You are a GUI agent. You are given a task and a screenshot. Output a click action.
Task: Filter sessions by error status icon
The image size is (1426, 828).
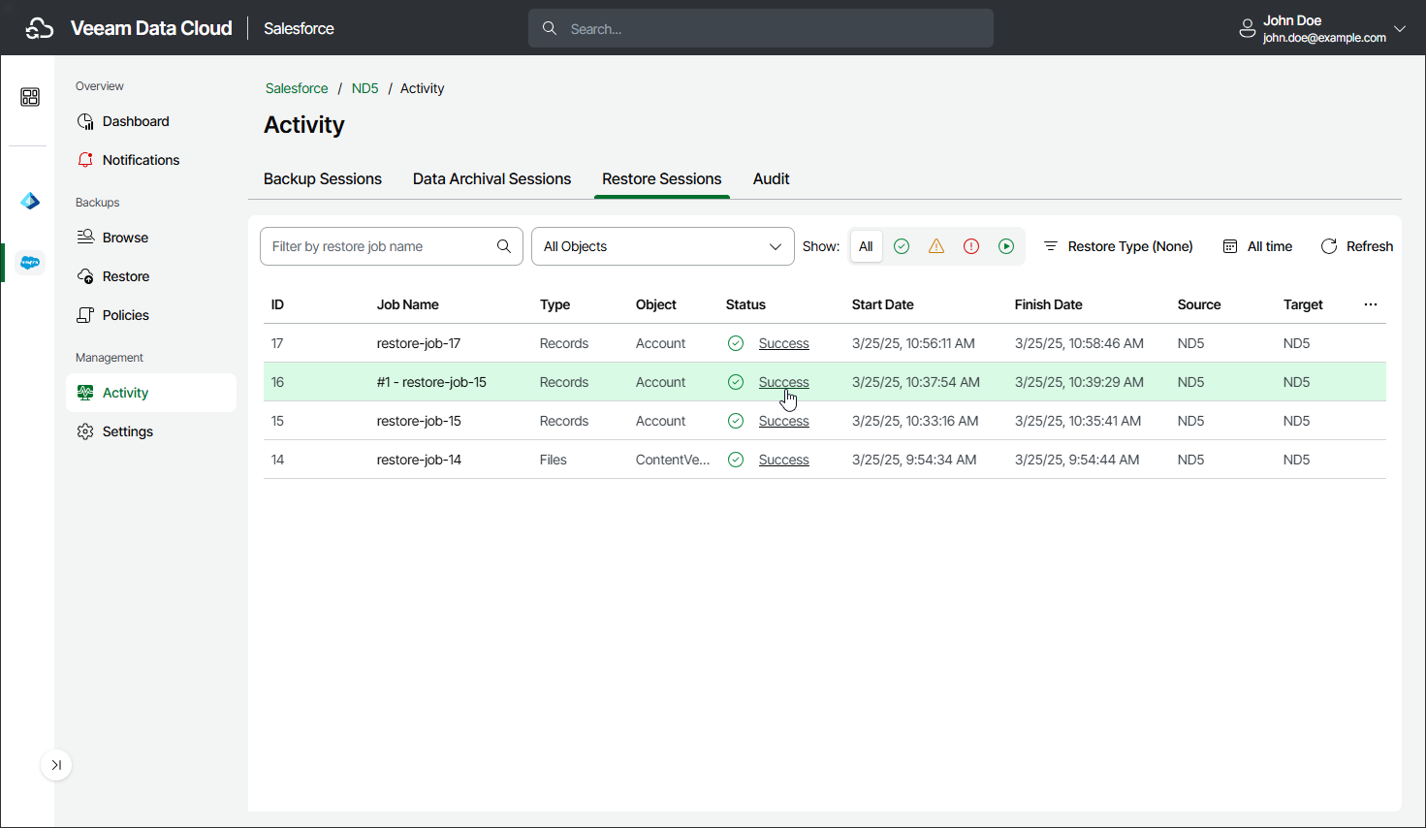tap(971, 246)
